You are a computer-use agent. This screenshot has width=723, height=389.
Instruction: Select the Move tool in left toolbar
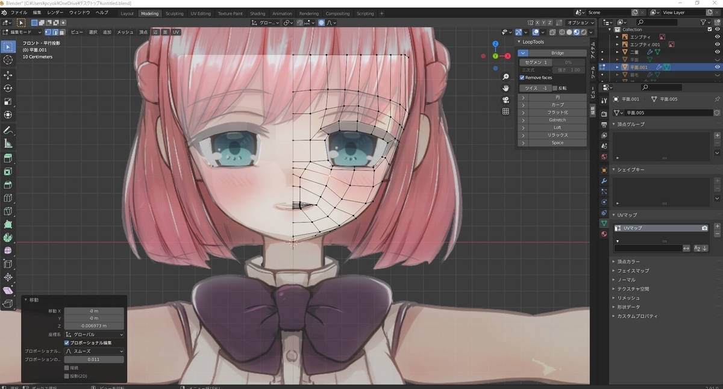coord(8,75)
